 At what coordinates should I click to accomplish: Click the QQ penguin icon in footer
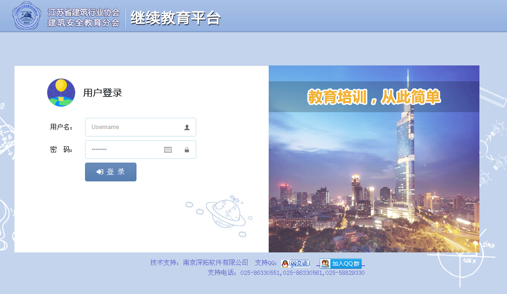pyautogui.click(x=285, y=264)
